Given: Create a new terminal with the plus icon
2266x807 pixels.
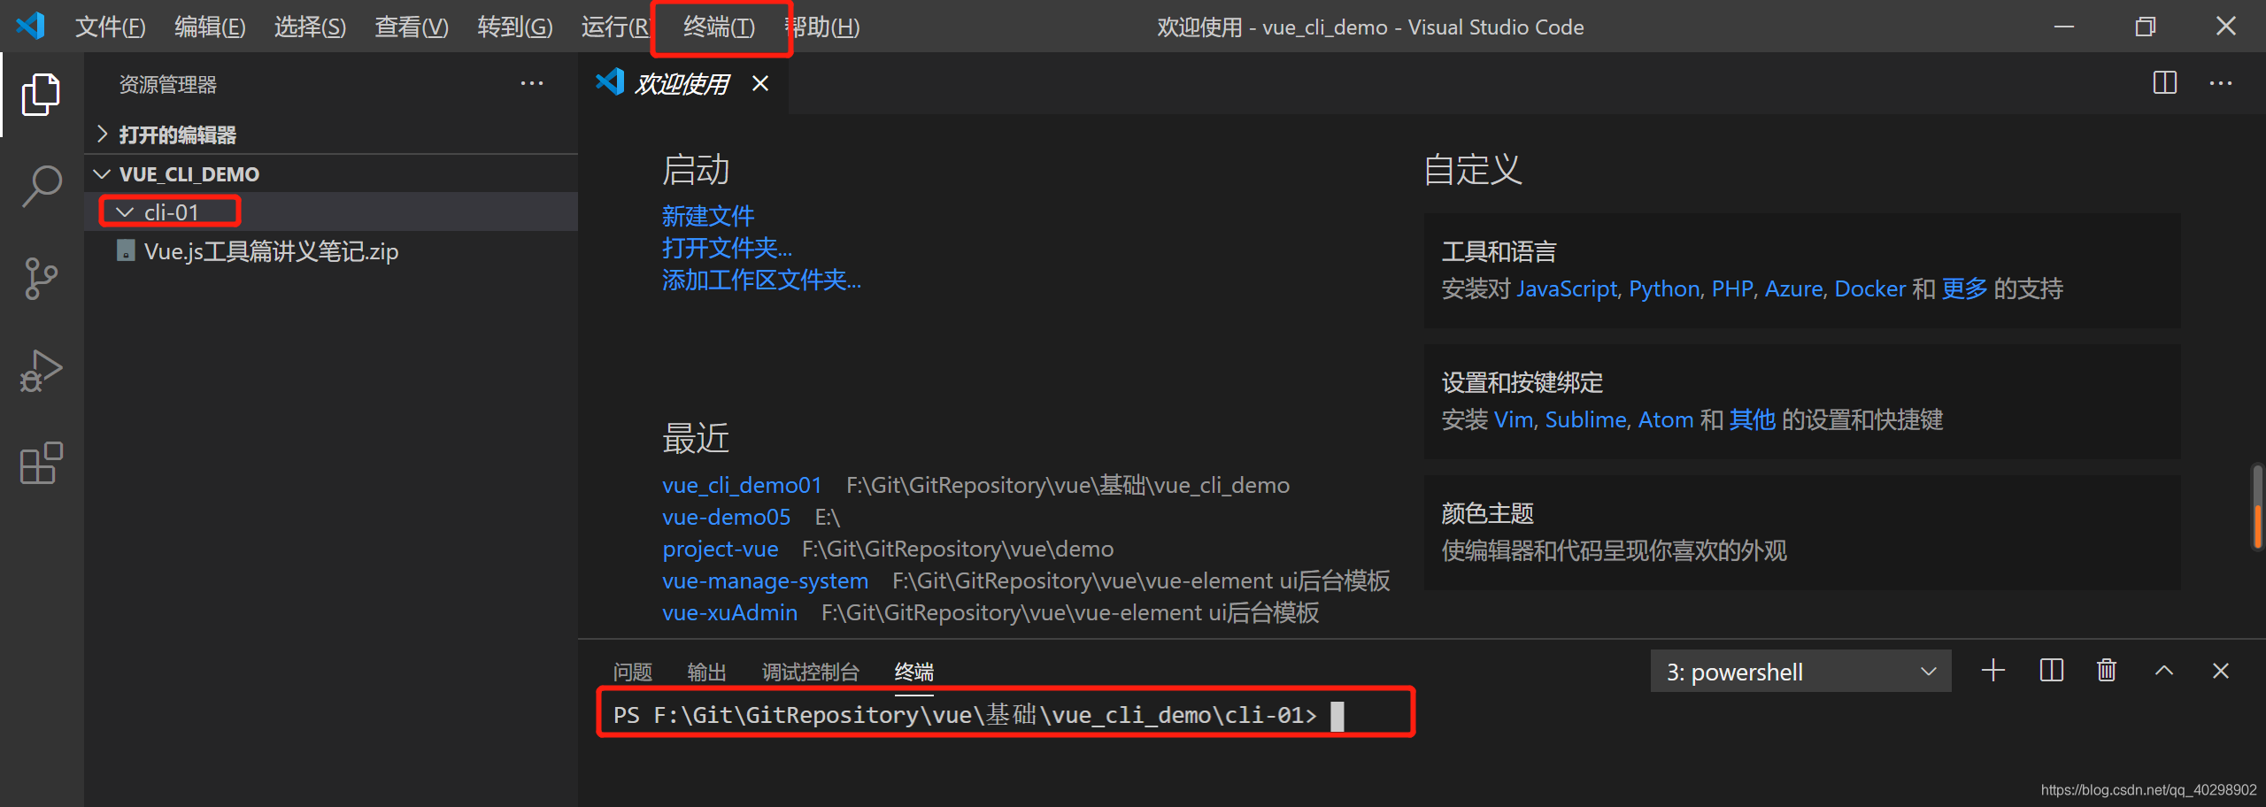Looking at the screenshot, I should pos(1993,671).
